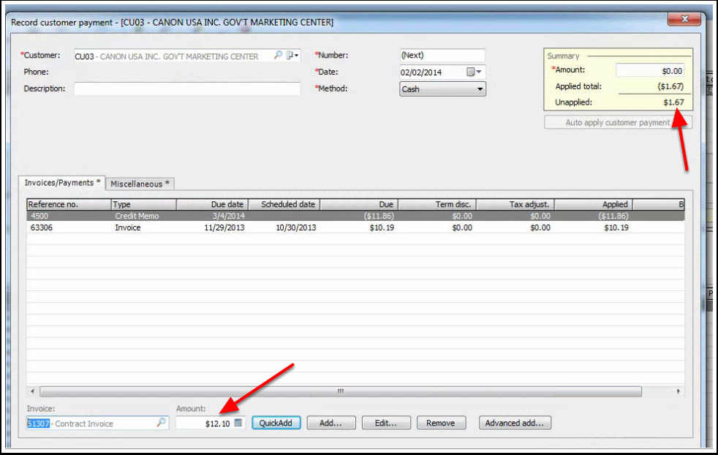The width and height of the screenshot is (718, 455).
Task: Click the Term disc. column header
Action: point(437,204)
